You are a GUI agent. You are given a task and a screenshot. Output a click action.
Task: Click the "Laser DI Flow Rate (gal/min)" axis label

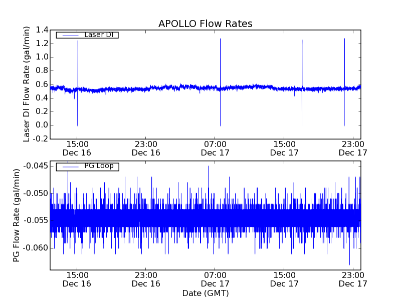coord(27,84)
